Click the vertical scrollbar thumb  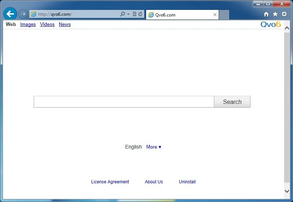[x=287, y=107]
